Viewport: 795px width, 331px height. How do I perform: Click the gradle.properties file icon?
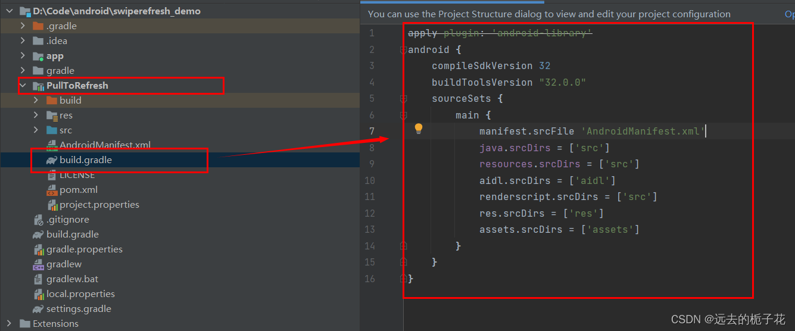38,249
